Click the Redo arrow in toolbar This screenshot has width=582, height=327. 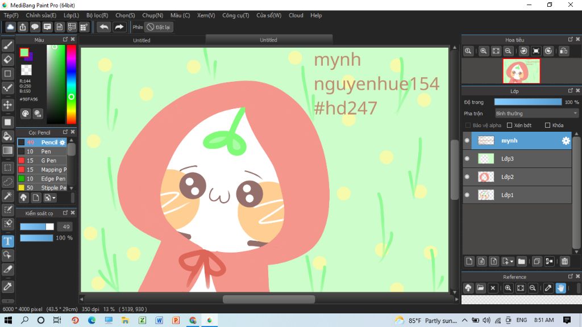pyautogui.click(x=119, y=27)
